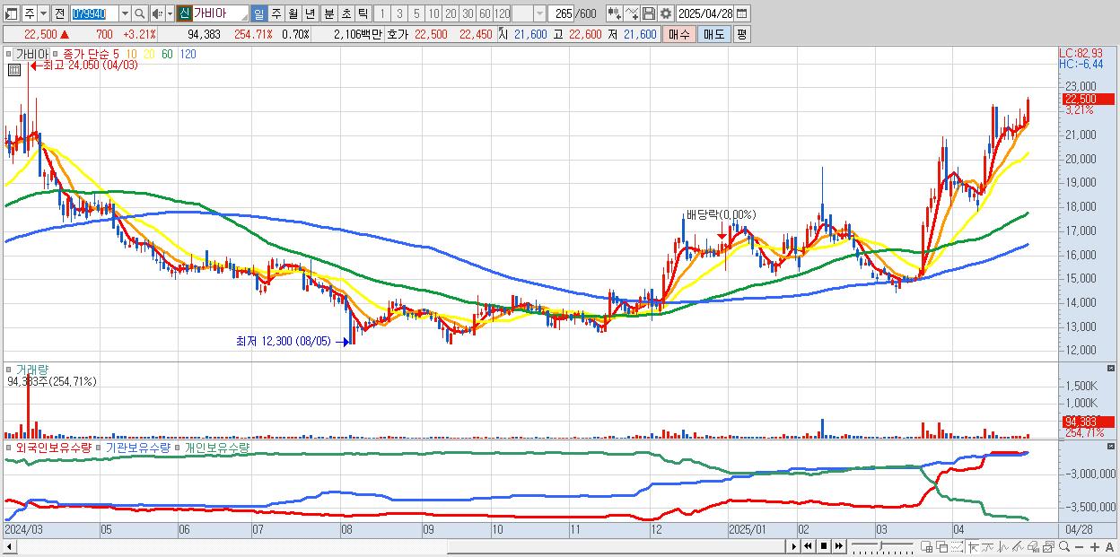Viewport: 1120px width, 557px height.
Task: Click the crosshair cursor icon in bottom toolbar
Action: (973, 546)
